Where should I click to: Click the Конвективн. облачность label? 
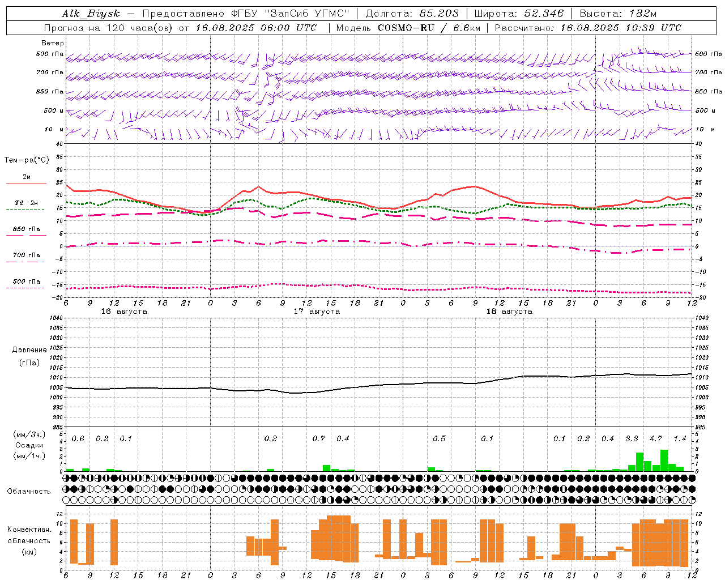click(x=29, y=535)
